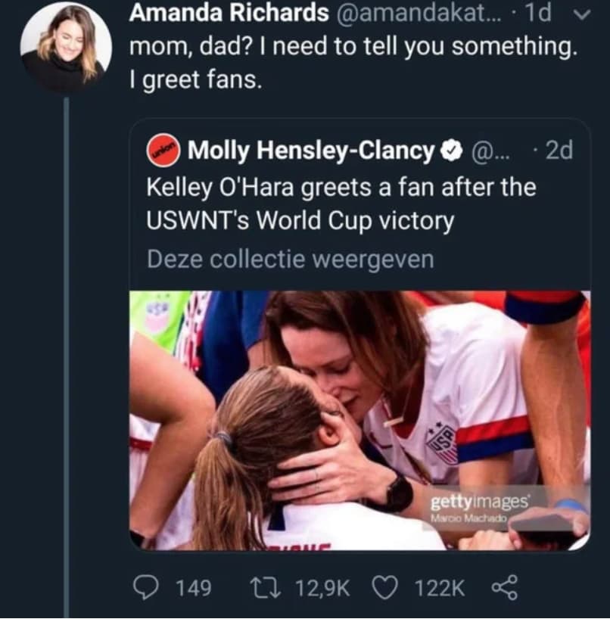Click the 149 replies count
610x619 pixels.
(193, 587)
